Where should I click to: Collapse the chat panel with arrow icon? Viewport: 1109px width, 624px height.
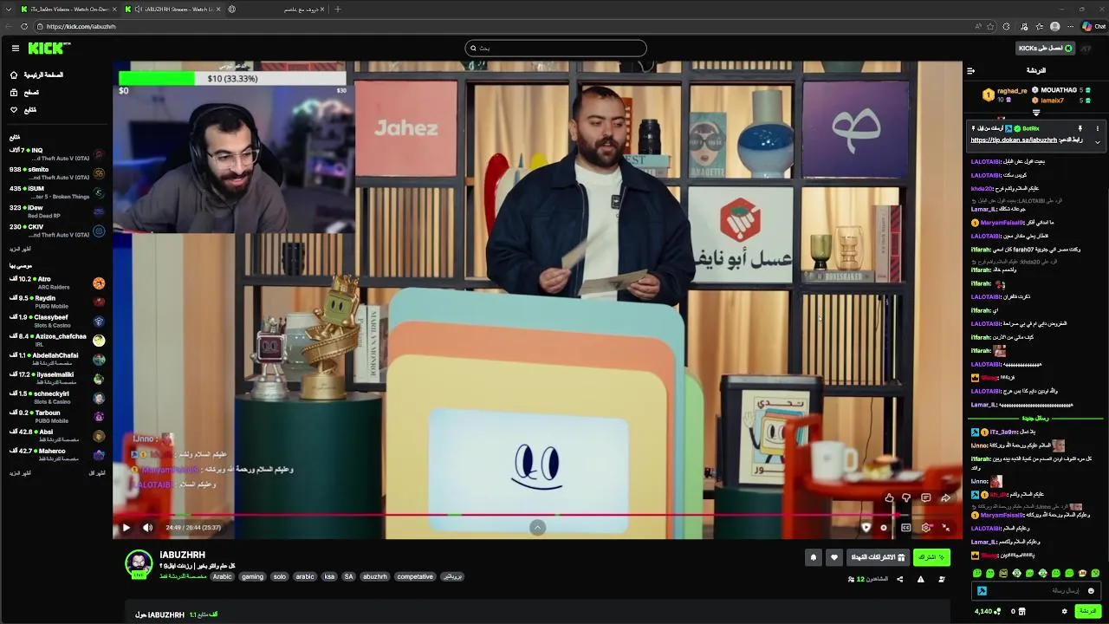coord(970,70)
